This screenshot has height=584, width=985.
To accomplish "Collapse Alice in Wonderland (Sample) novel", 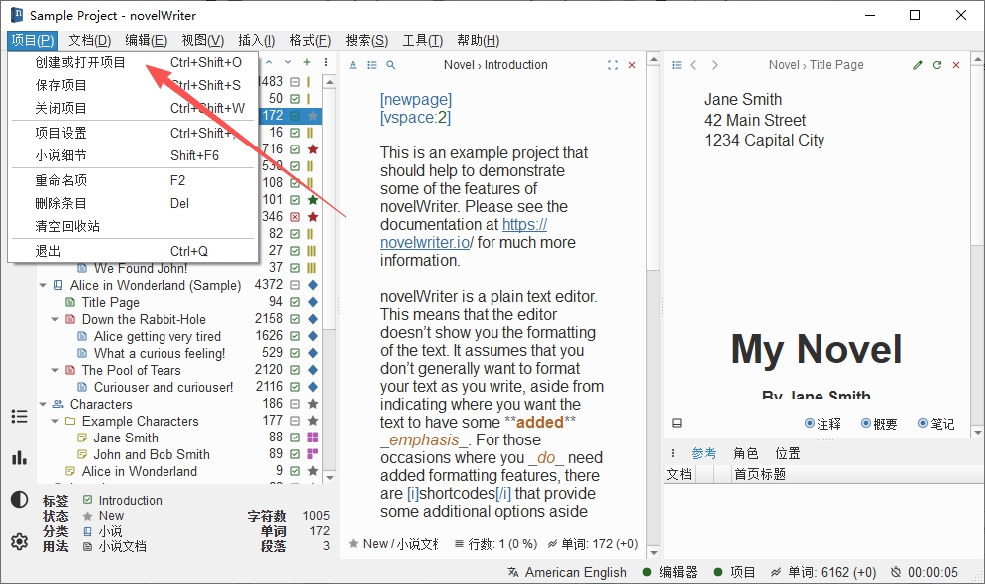I will click(x=43, y=285).
